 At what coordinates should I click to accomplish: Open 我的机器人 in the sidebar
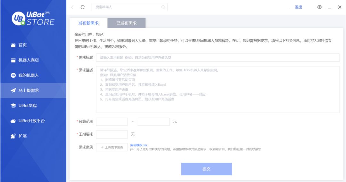click(33, 75)
